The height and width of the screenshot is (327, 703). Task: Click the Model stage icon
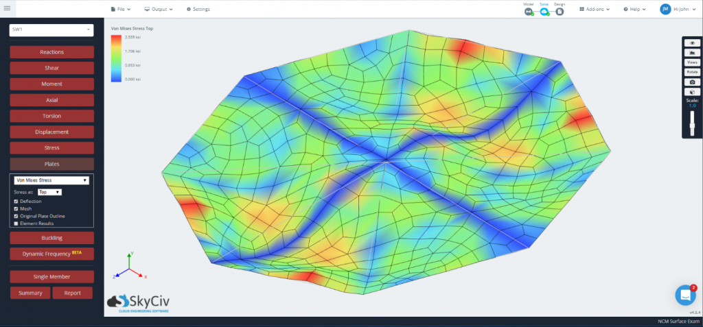pos(529,12)
